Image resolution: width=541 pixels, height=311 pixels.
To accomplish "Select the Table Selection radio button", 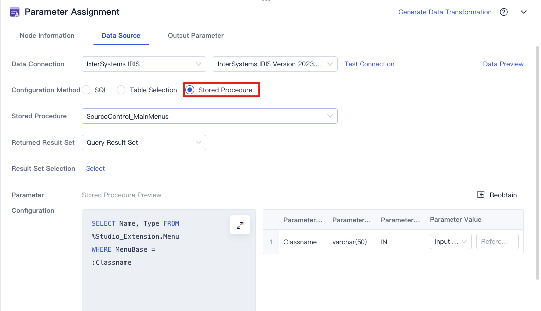I will point(121,90).
